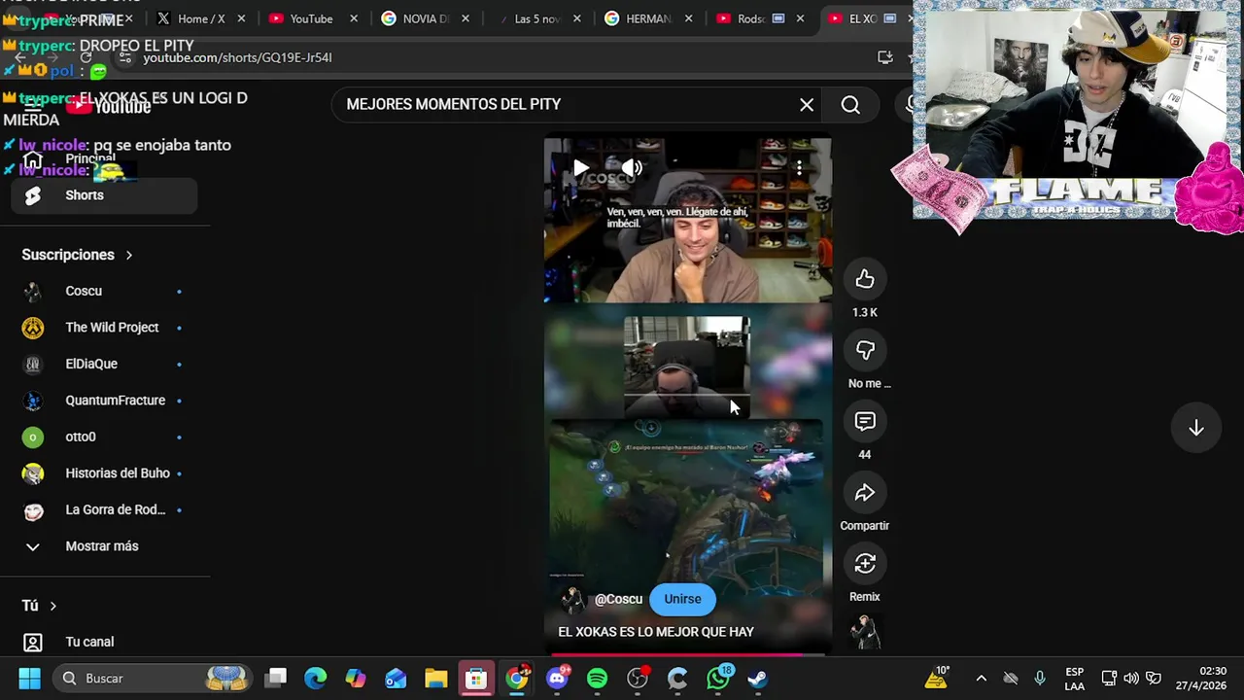Open the Windows Start menu
Screen dimensions: 1244x700
29,679
